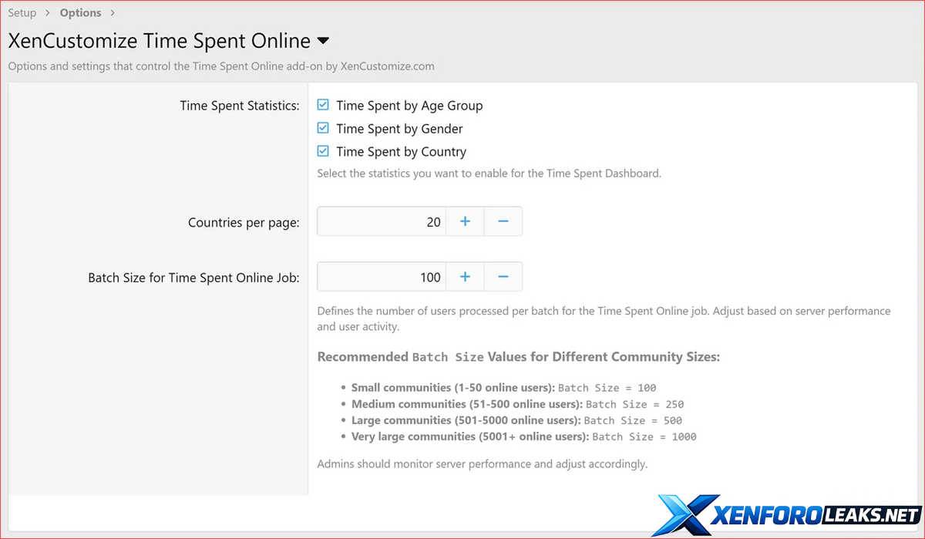
Task: Uncheck Time Spent by Age Group
Action: [323, 105]
